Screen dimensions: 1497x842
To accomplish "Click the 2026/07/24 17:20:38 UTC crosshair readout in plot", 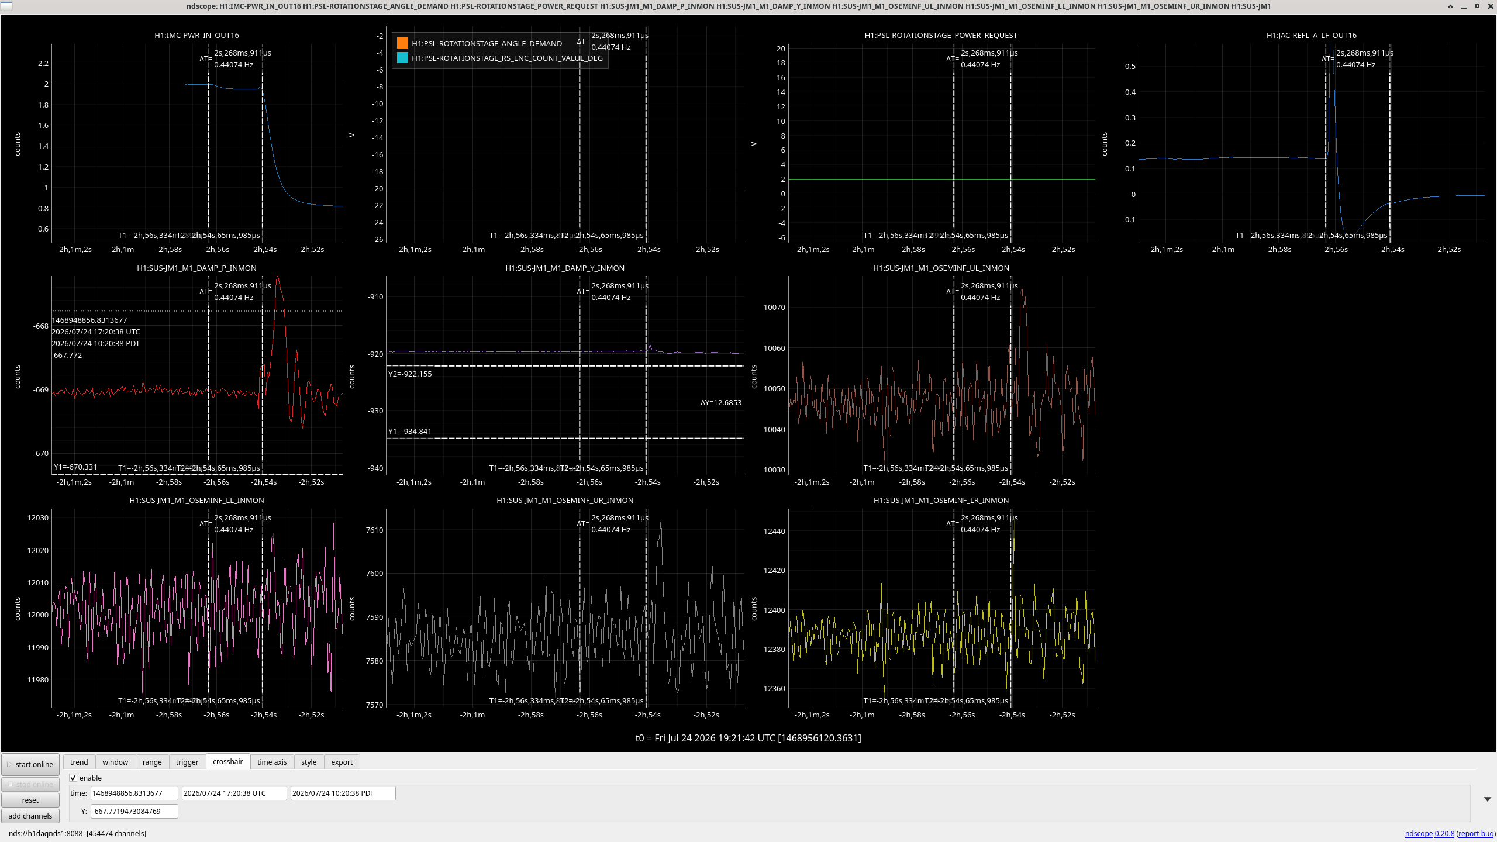I will click(96, 332).
